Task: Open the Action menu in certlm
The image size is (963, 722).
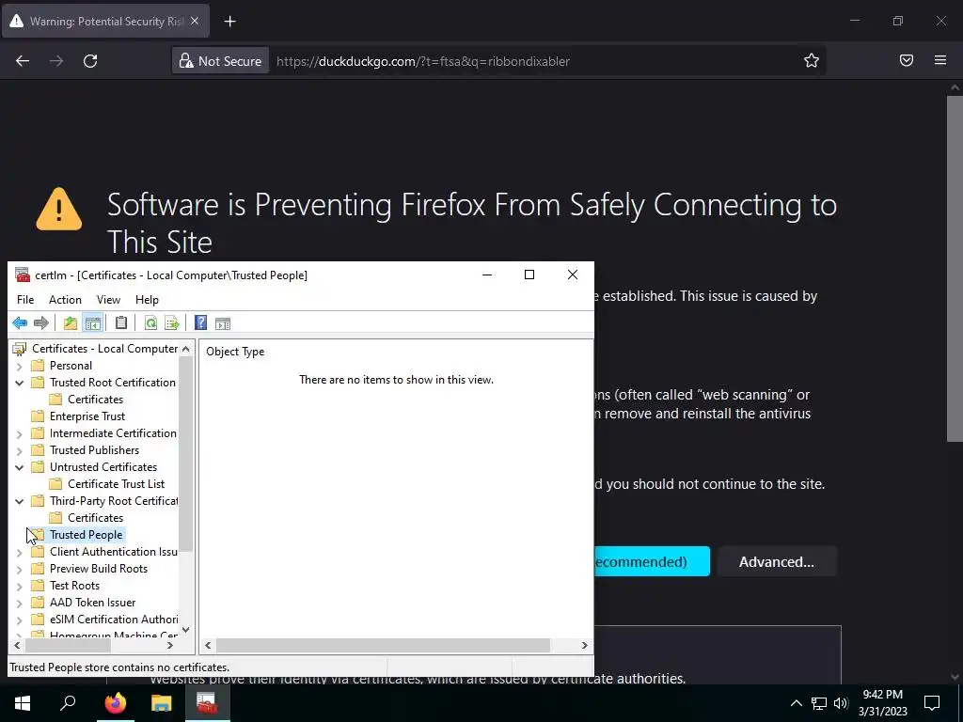Action: coord(65,300)
